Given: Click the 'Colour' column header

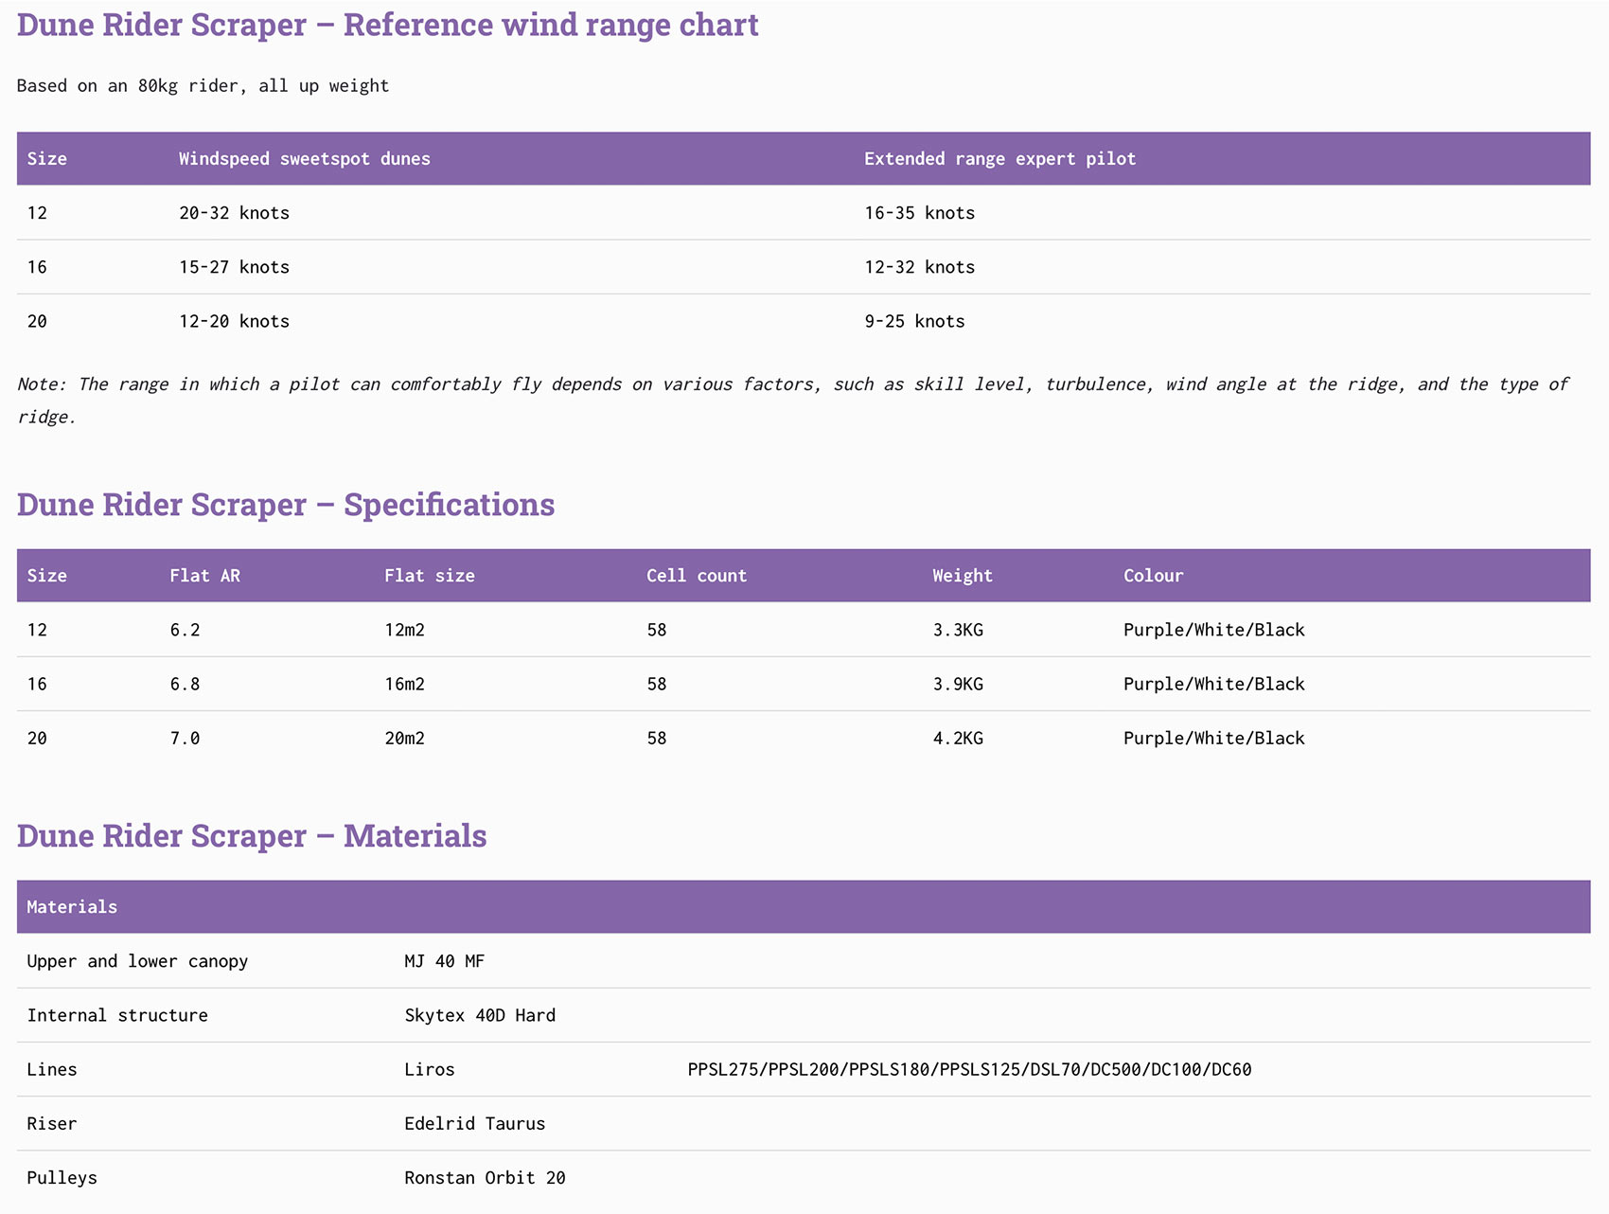Looking at the screenshot, I should point(1153,576).
